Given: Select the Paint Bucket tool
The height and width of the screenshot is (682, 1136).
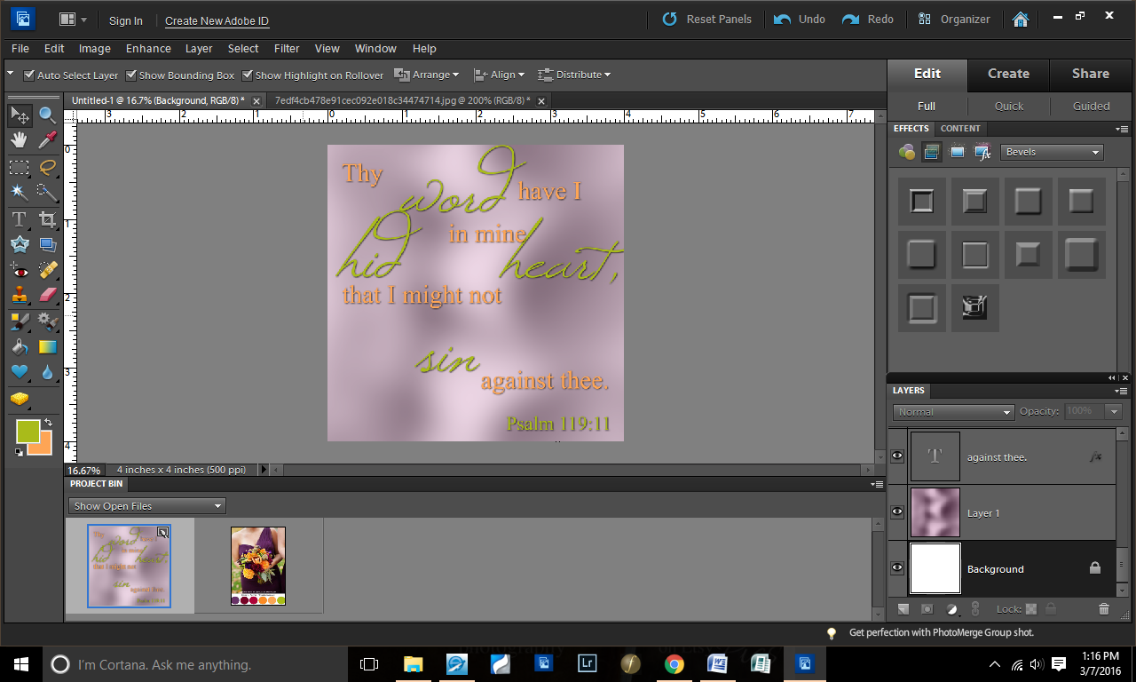Looking at the screenshot, I should coord(19,347).
